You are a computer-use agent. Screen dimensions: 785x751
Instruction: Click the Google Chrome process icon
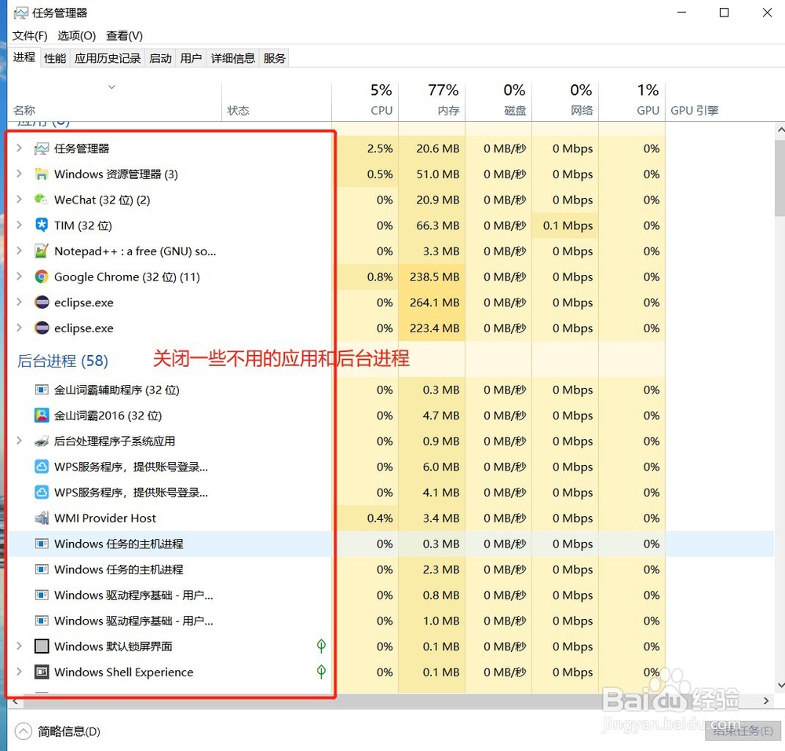[42, 277]
